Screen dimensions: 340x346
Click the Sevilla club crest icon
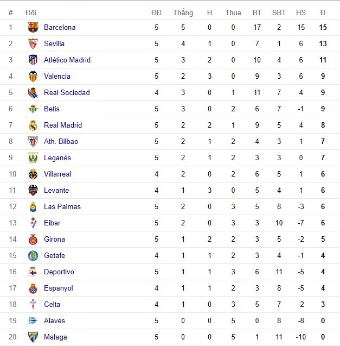tap(33, 44)
